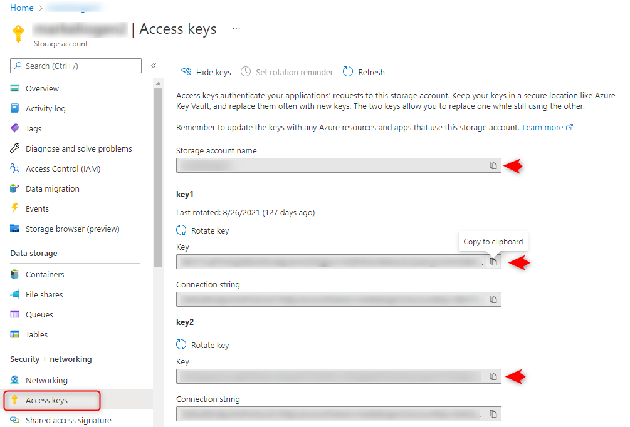
Task: Click the Home breadcrumb link
Action: point(22,8)
